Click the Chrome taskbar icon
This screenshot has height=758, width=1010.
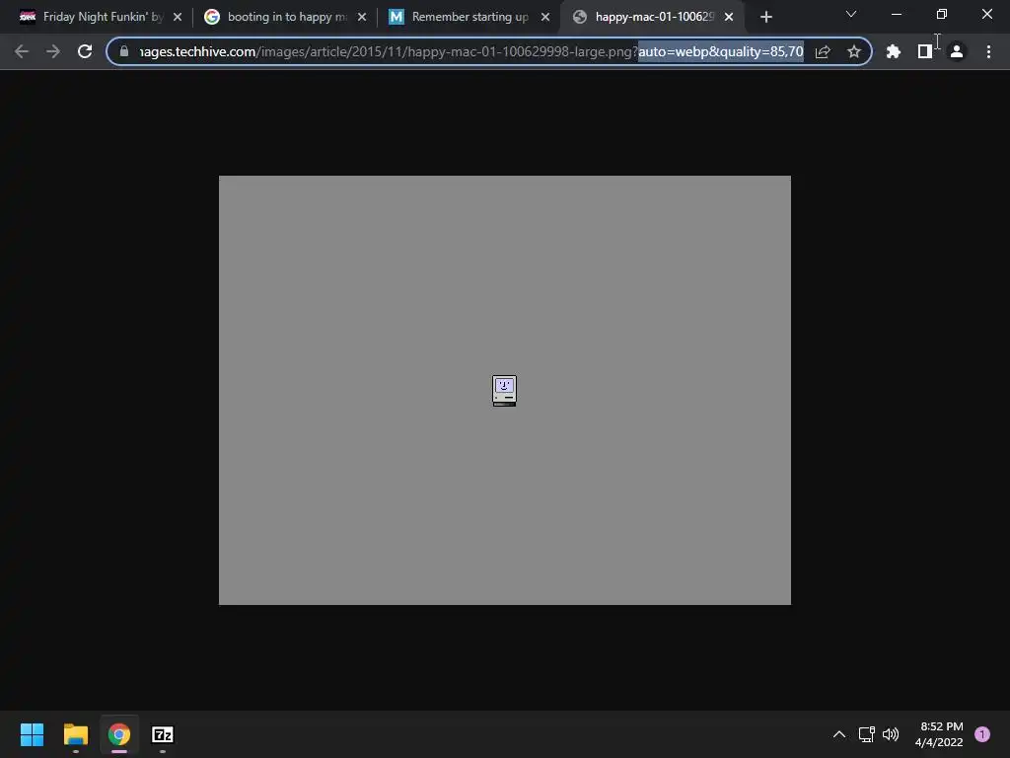[119, 734]
